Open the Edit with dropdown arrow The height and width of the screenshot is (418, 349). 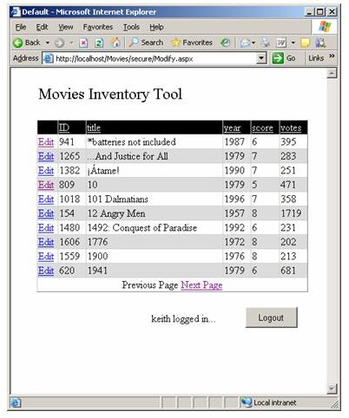293,43
